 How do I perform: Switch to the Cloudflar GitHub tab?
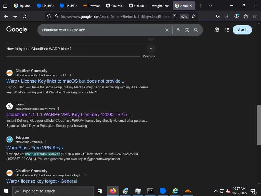click(114, 6)
